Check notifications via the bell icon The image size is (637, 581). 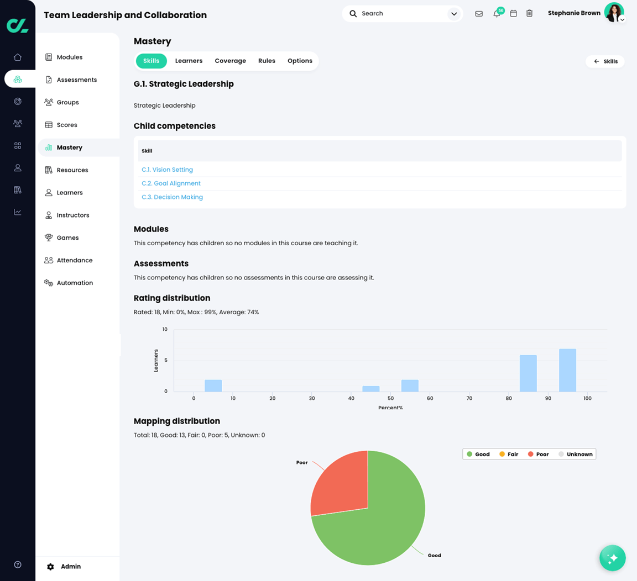(x=497, y=13)
